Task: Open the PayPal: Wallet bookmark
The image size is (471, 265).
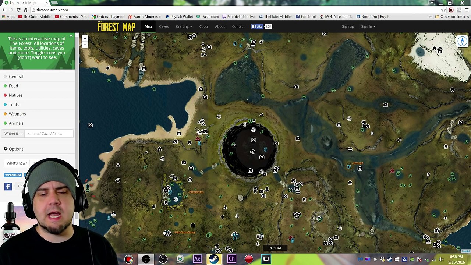Action: [x=179, y=17]
